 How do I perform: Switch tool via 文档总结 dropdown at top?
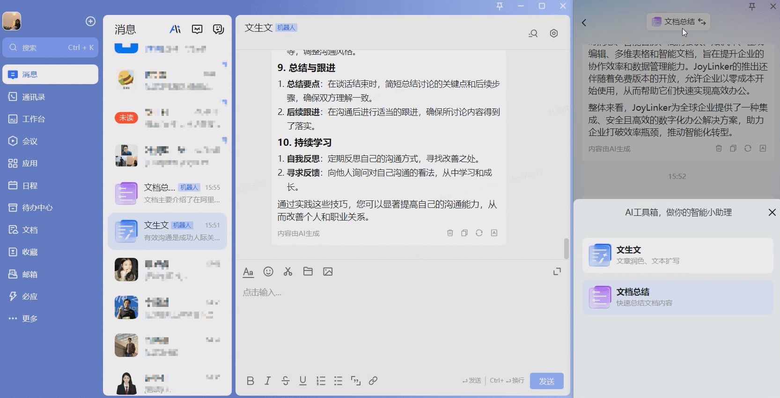click(x=679, y=21)
